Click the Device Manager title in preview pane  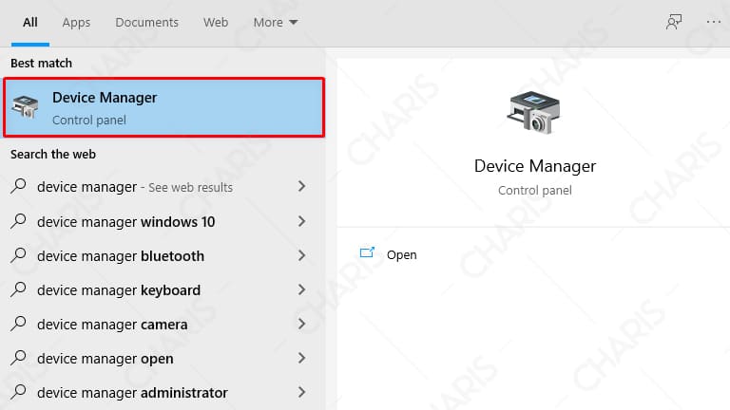[x=535, y=166]
